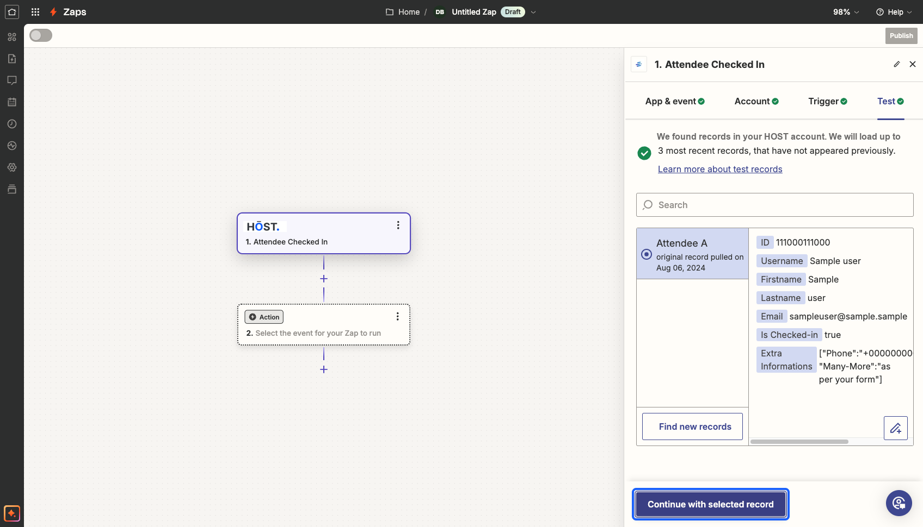Expand the Help dropdown menu

coord(894,12)
